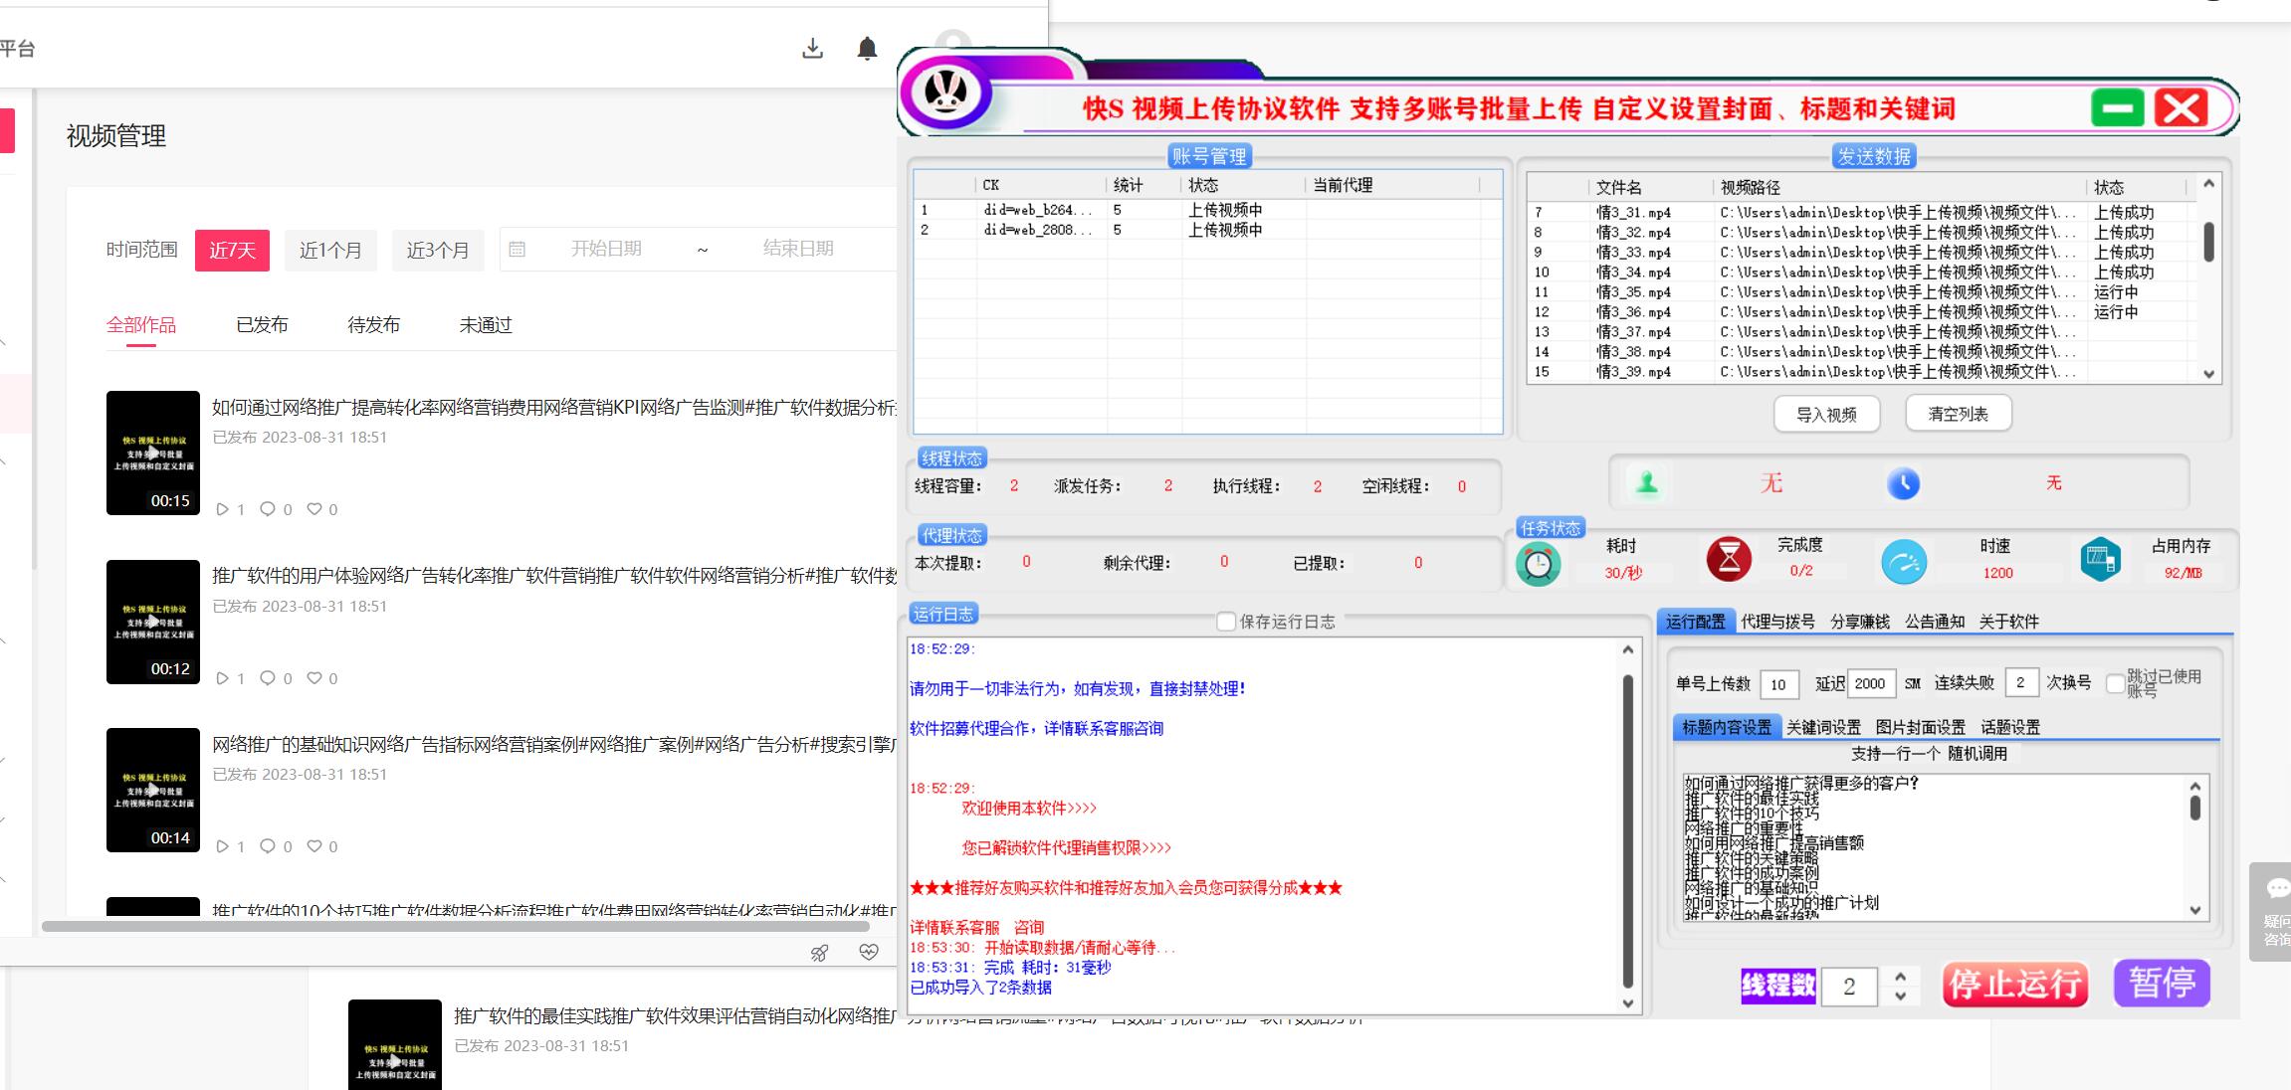Select the last 1 month filter

pyautogui.click(x=330, y=250)
